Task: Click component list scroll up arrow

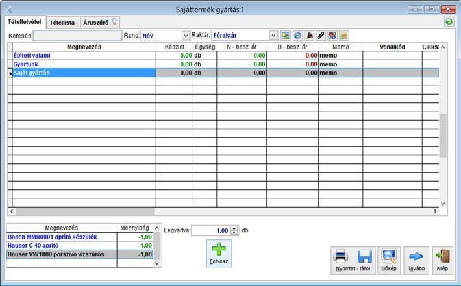Action: 157,228
